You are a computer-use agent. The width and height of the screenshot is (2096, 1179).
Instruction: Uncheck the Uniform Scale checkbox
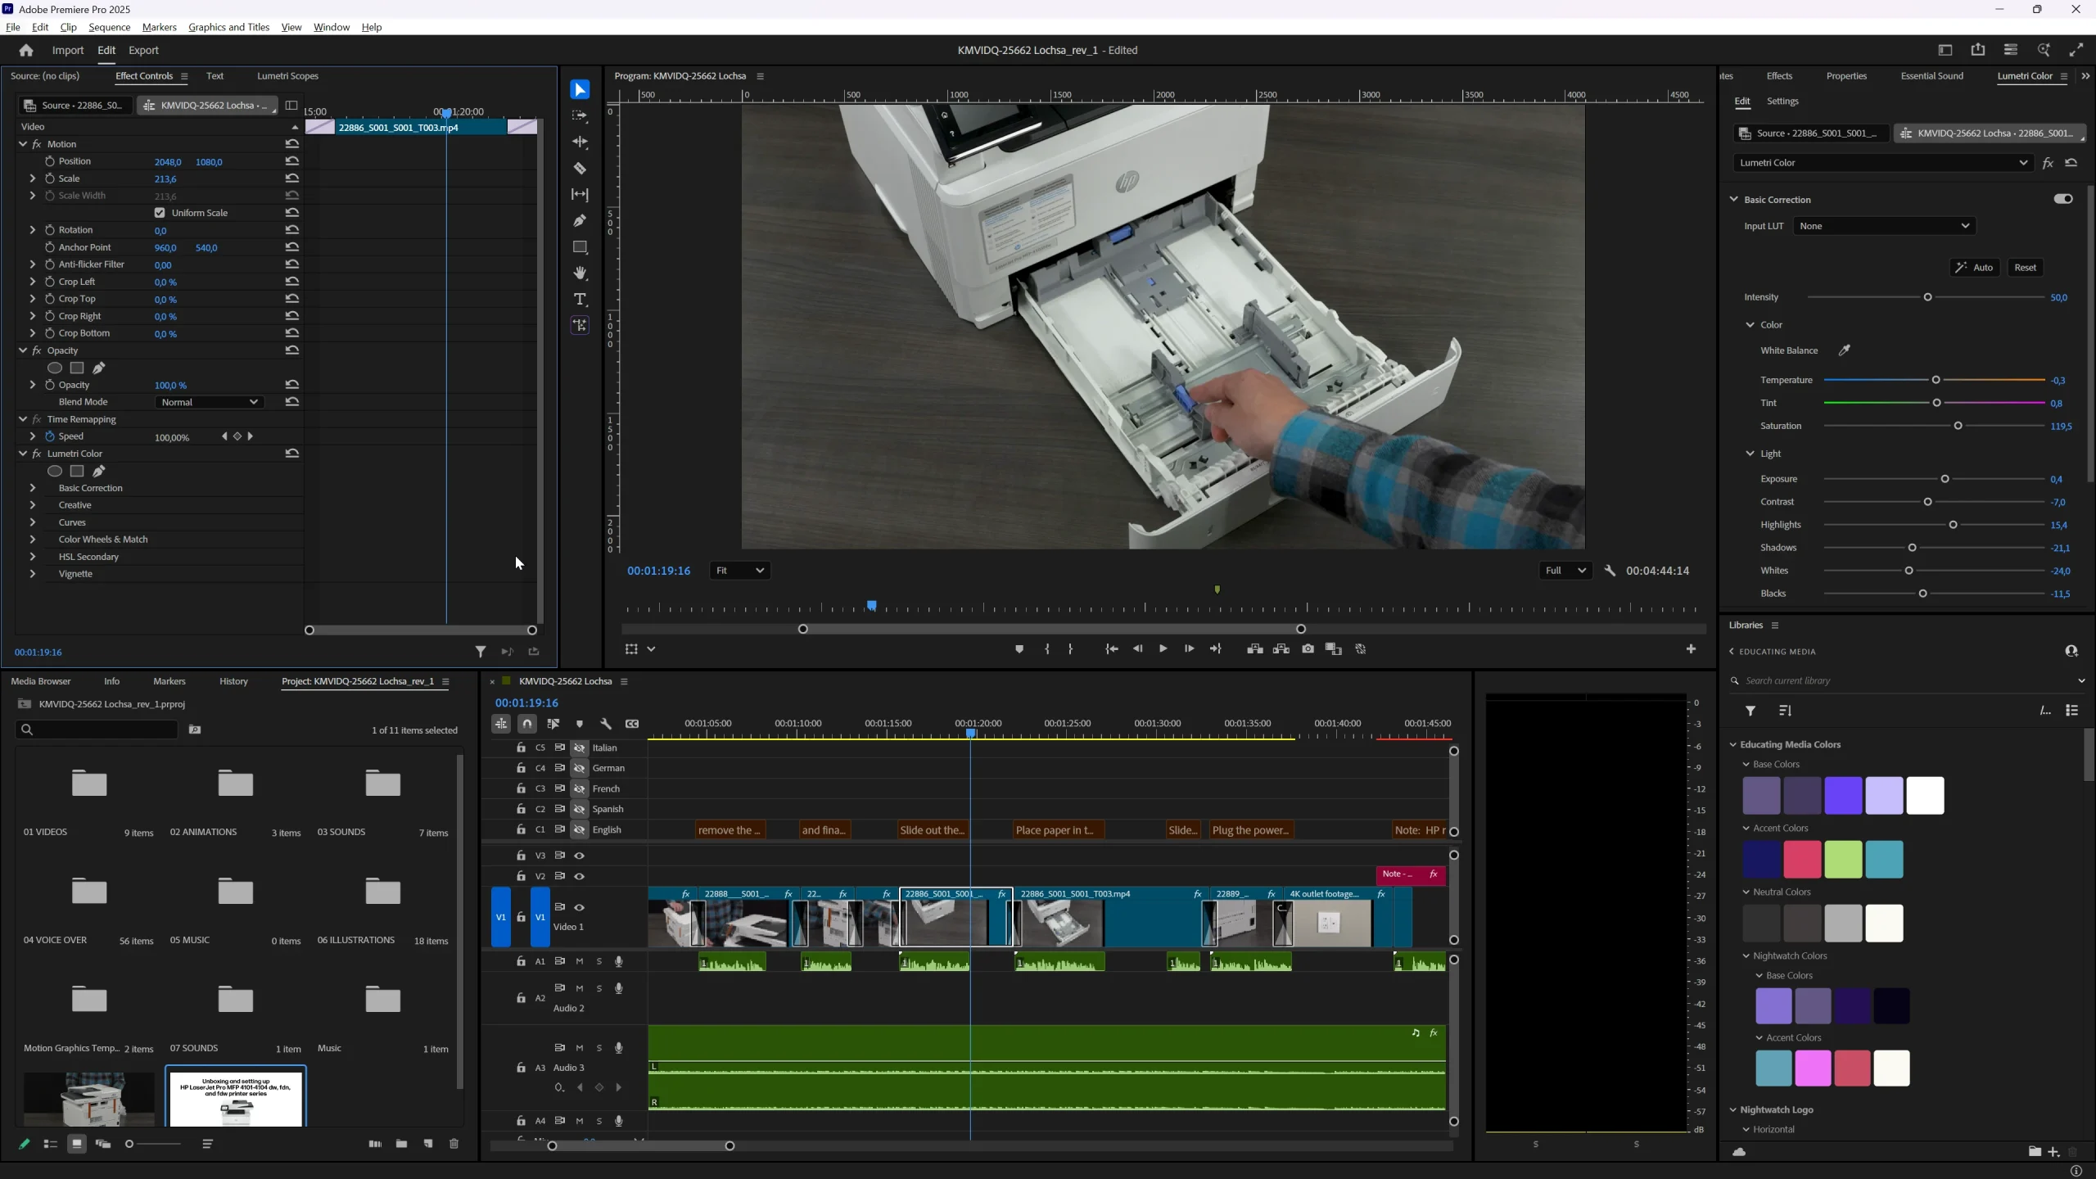[160, 213]
